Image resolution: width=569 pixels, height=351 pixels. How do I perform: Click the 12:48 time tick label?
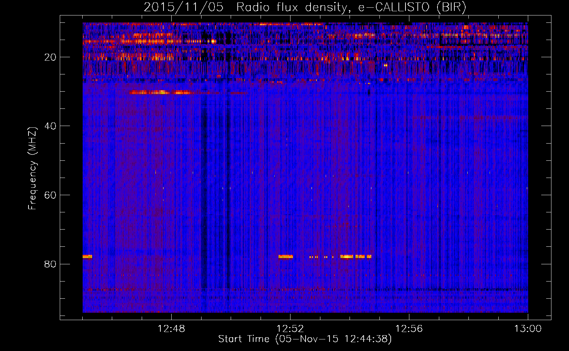click(x=171, y=329)
